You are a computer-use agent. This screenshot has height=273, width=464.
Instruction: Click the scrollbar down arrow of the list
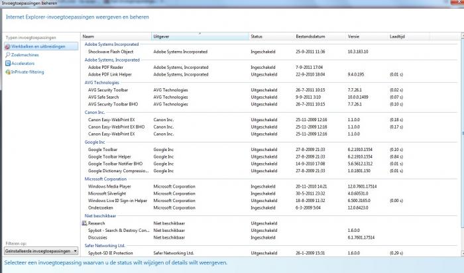(x=463, y=254)
